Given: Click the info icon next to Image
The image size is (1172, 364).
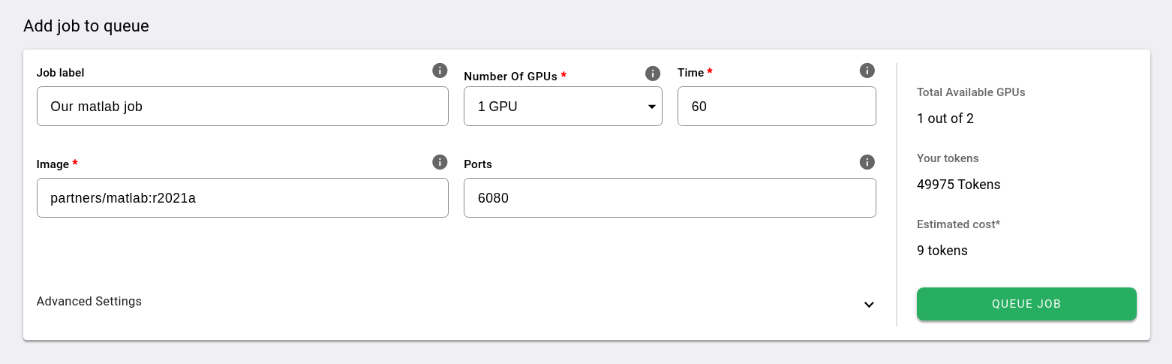Looking at the screenshot, I should [440, 162].
